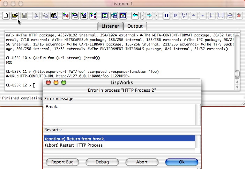Click the green refresh arrows icon
Screen dimensions: 245x169
(105, 15)
